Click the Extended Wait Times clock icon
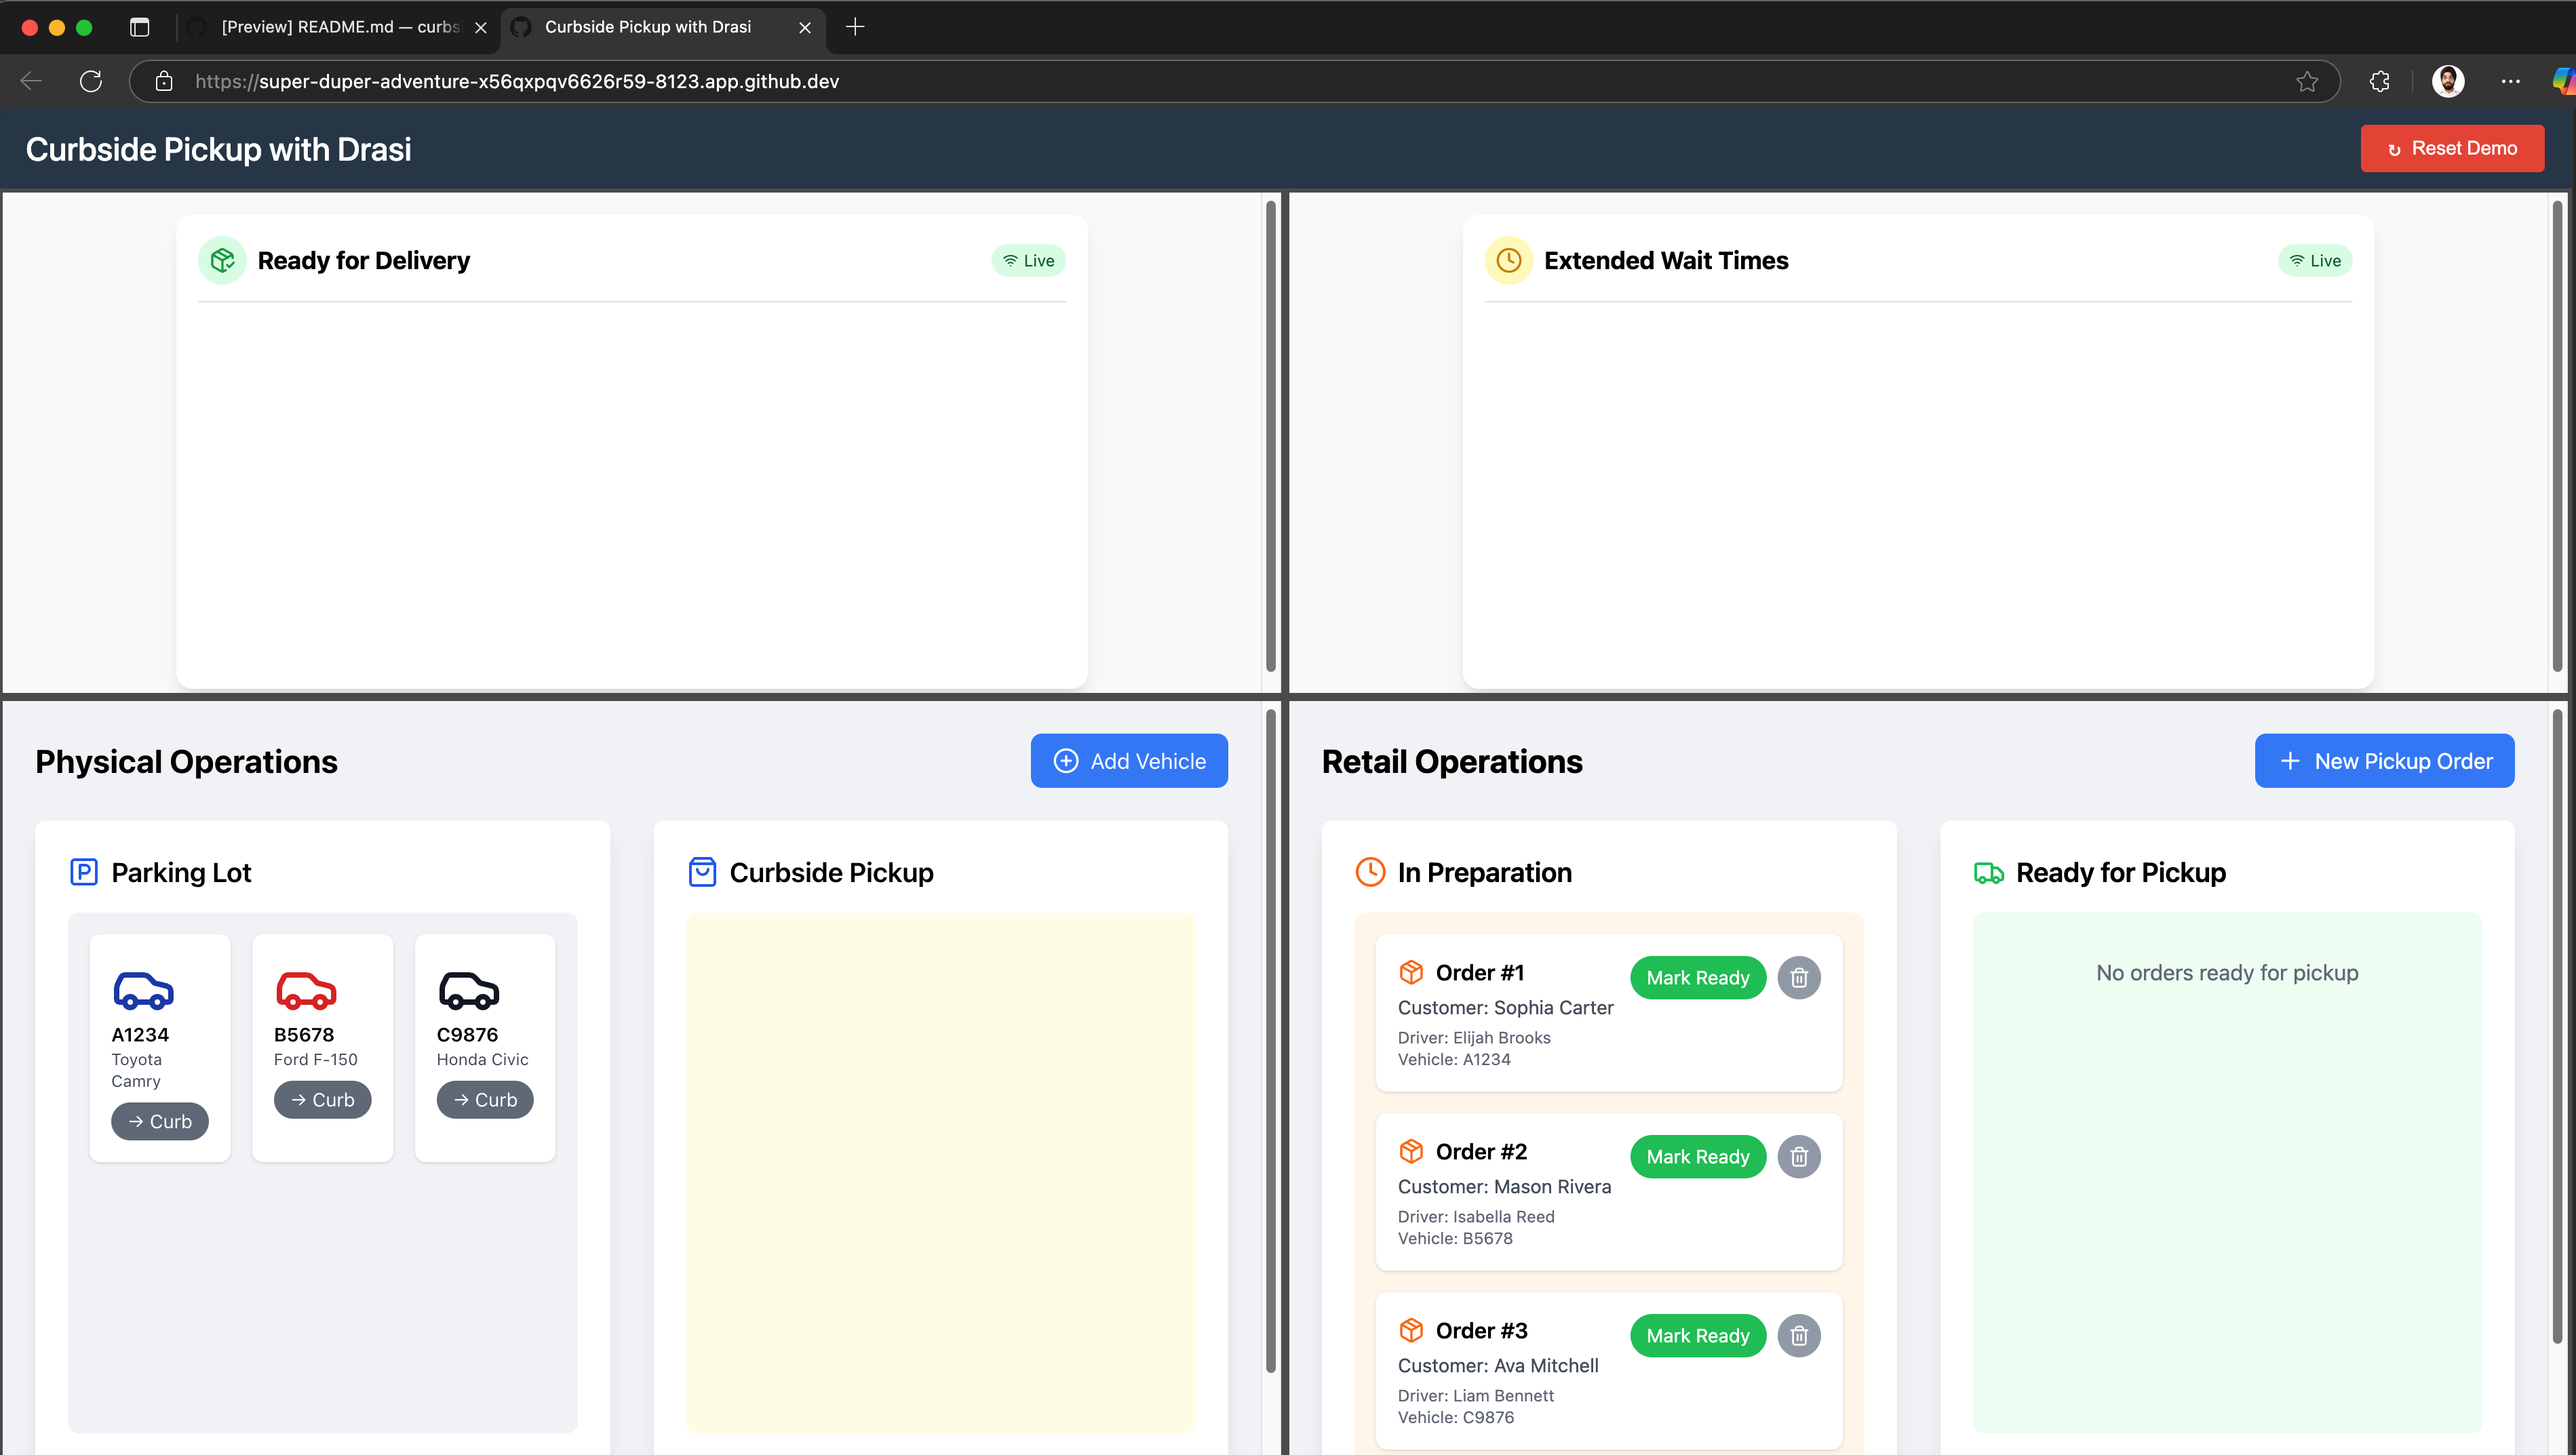The image size is (2576, 1455). (1509, 260)
